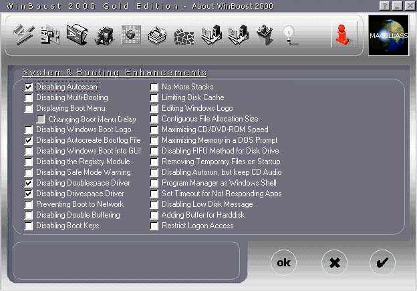Tick Disabling Boot Keys checkbox
Image resolution: width=417 pixels, height=291 pixels.
tap(29, 226)
